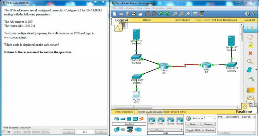Switch to the Realtime mode tab

pyautogui.click(x=244, y=112)
